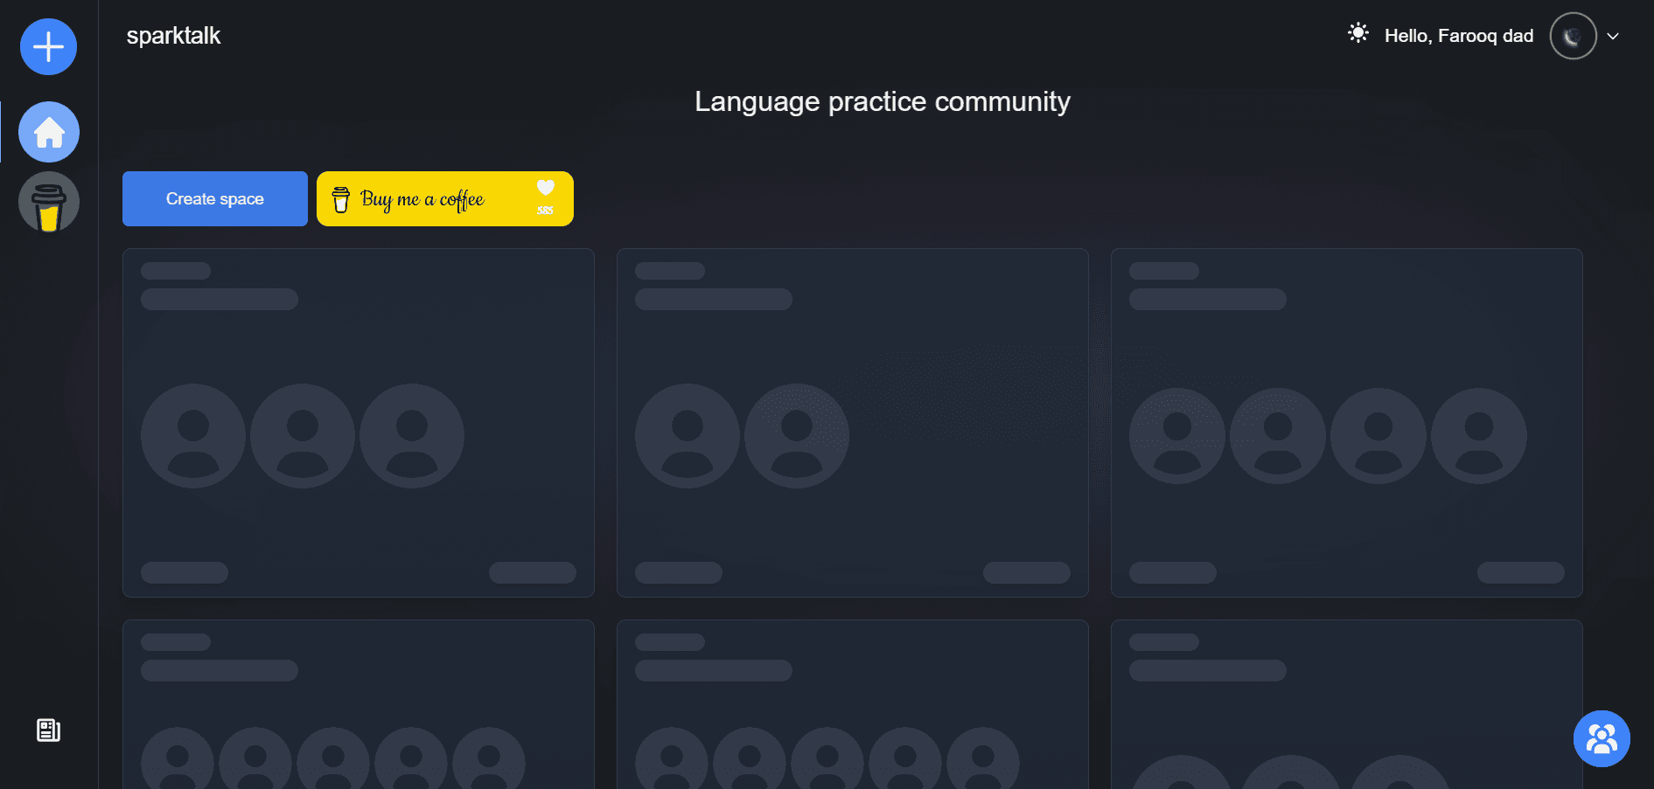Open the Home icon in sidebar
The height and width of the screenshot is (789, 1654).
49,132
